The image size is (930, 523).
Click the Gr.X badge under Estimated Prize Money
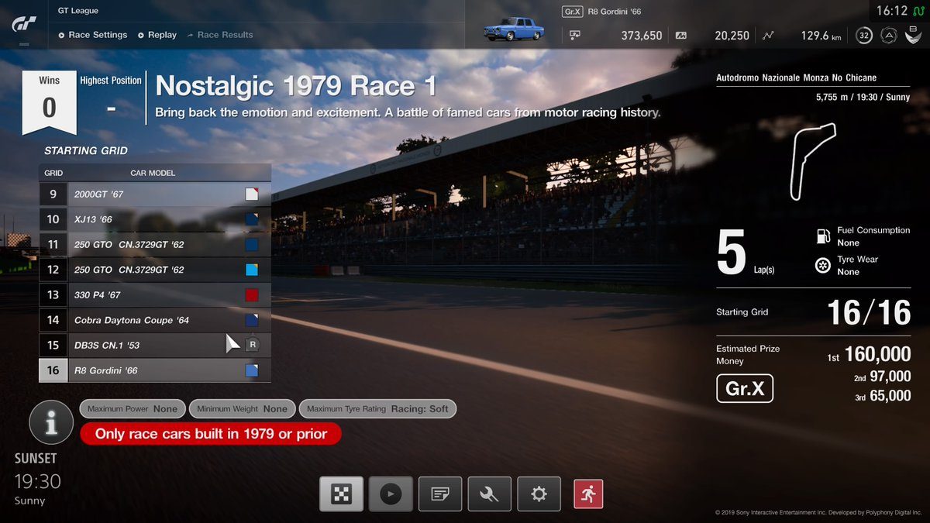[745, 388]
